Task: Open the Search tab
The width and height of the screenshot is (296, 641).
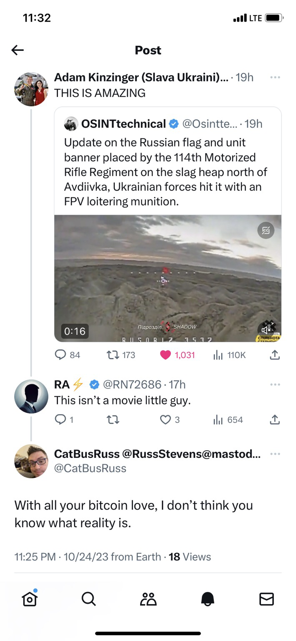Action: pyautogui.click(x=88, y=599)
